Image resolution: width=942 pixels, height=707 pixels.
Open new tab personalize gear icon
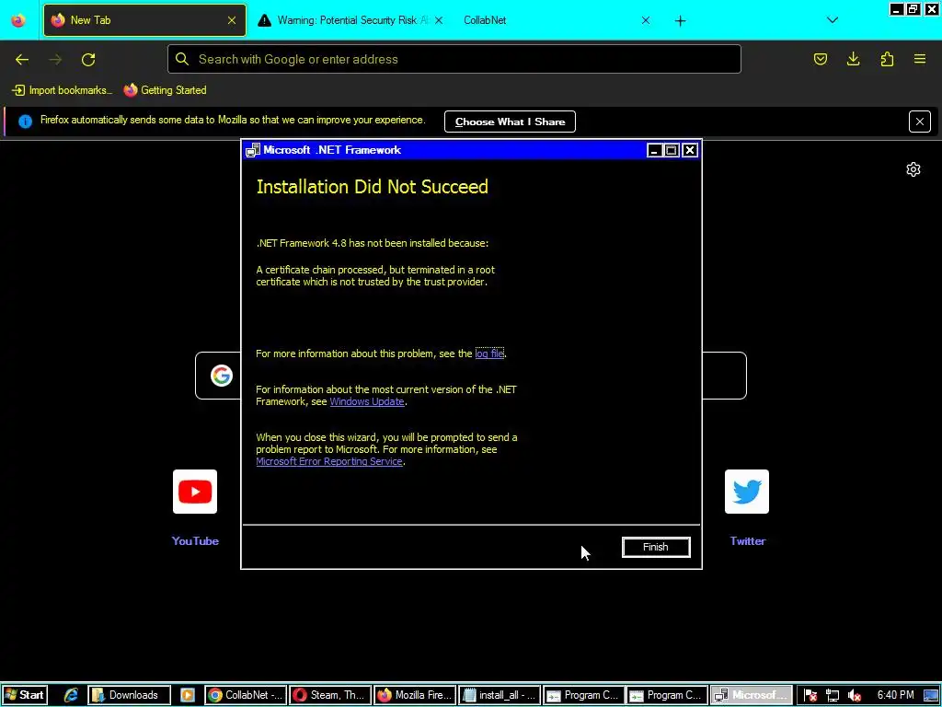click(x=913, y=169)
